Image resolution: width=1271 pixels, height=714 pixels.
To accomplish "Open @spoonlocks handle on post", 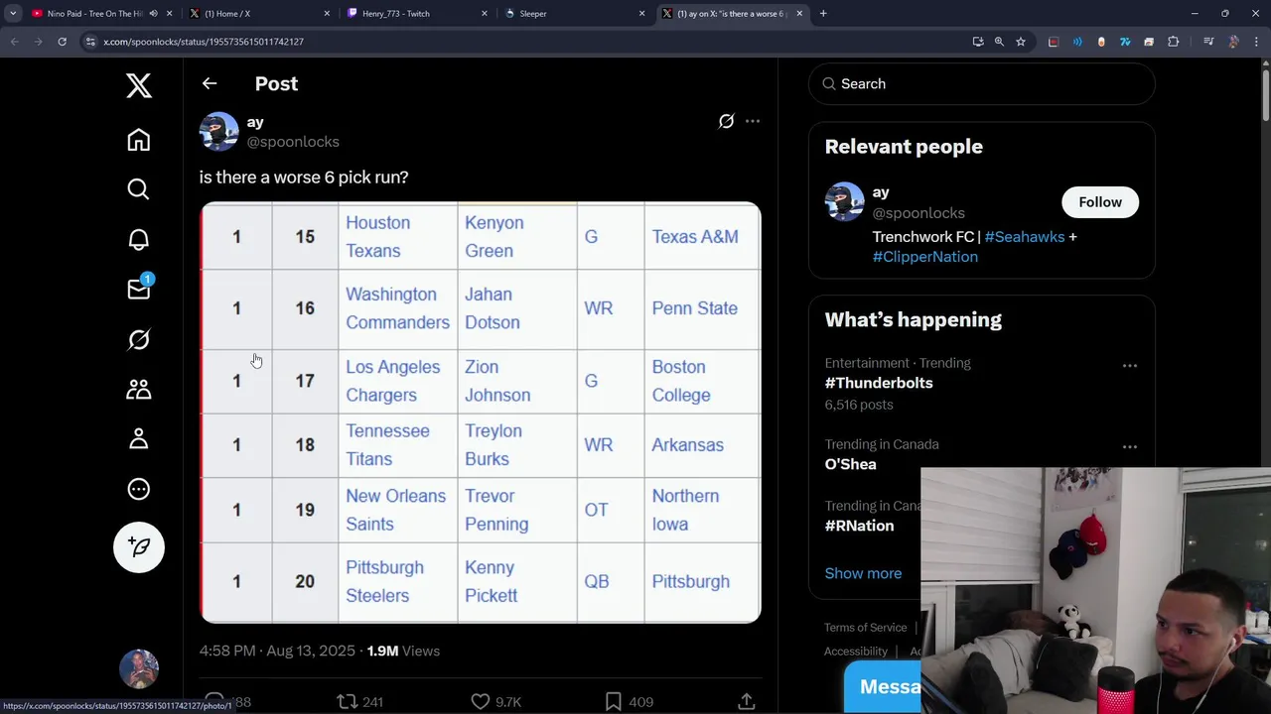I will (x=293, y=142).
